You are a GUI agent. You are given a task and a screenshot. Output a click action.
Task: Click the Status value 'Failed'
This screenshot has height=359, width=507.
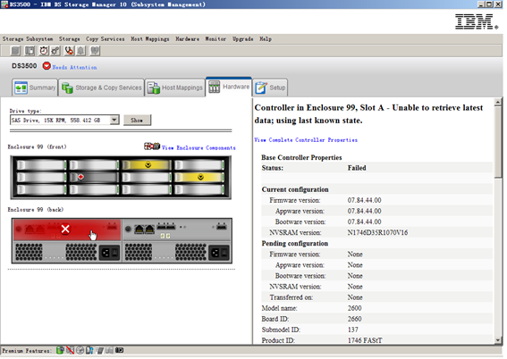coord(357,168)
